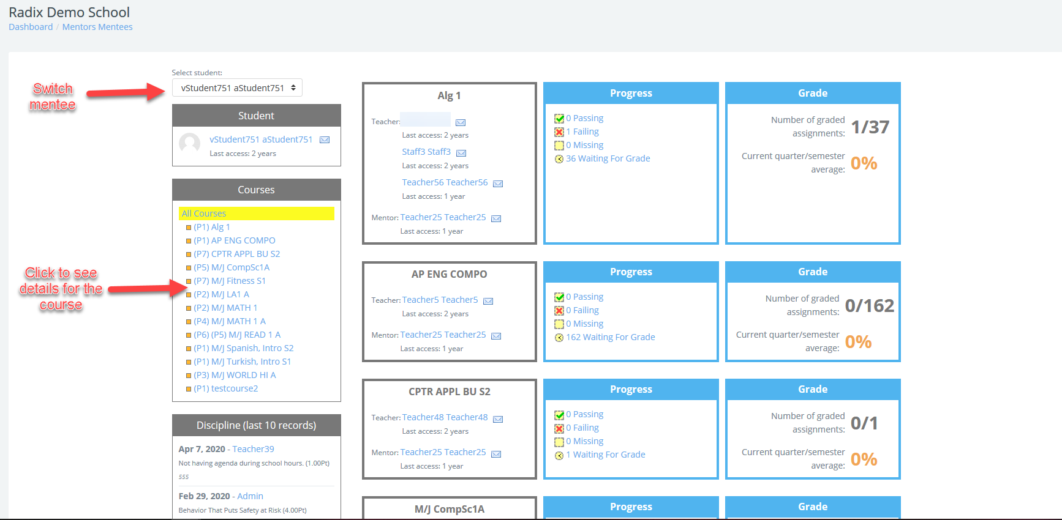Open Teacher39 discipline record link
This screenshot has width=1062, height=520.
pyautogui.click(x=253, y=449)
